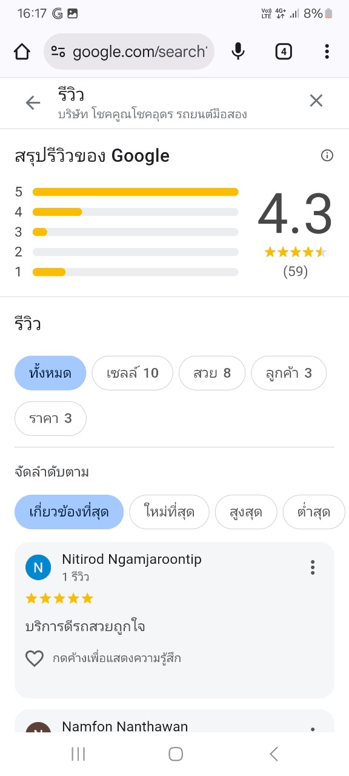
Task: Open the options menu on Nitirod's review
Action: 313,567
